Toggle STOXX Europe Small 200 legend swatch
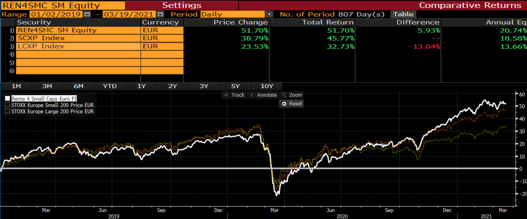Viewport: 527px width, 219px height. click(8, 105)
